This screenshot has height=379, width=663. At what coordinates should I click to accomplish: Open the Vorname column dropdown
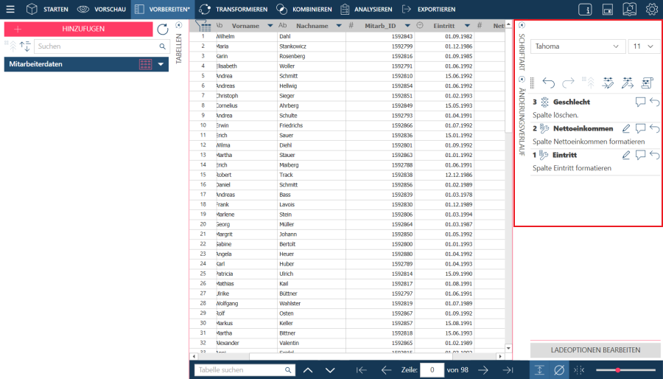click(x=270, y=26)
